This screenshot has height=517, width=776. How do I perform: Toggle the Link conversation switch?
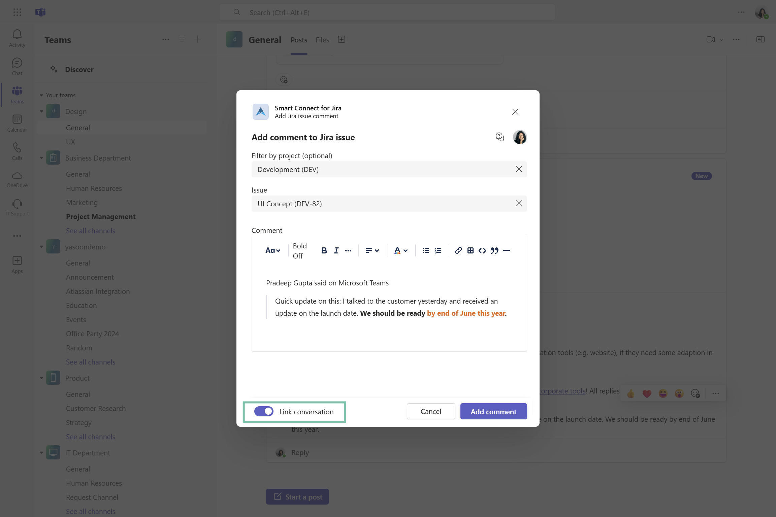pyautogui.click(x=264, y=411)
